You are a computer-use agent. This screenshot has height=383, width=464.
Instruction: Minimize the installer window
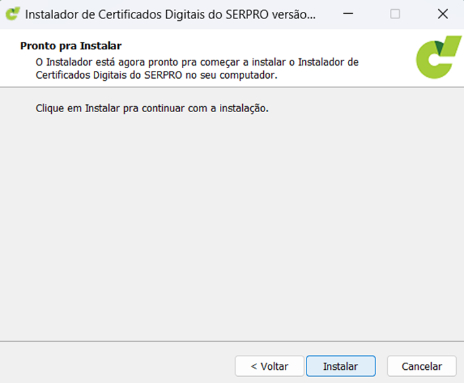click(348, 14)
